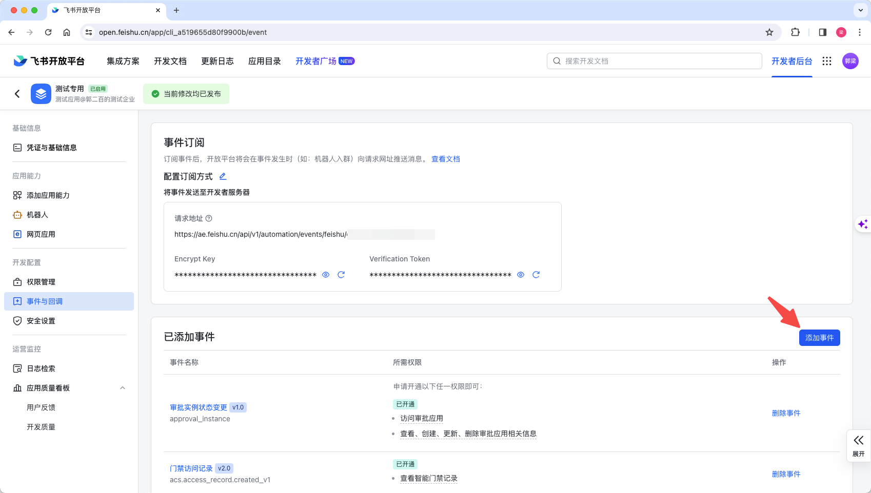Go back using the browser back arrow
Image resolution: width=871 pixels, height=493 pixels.
point(11,32)
